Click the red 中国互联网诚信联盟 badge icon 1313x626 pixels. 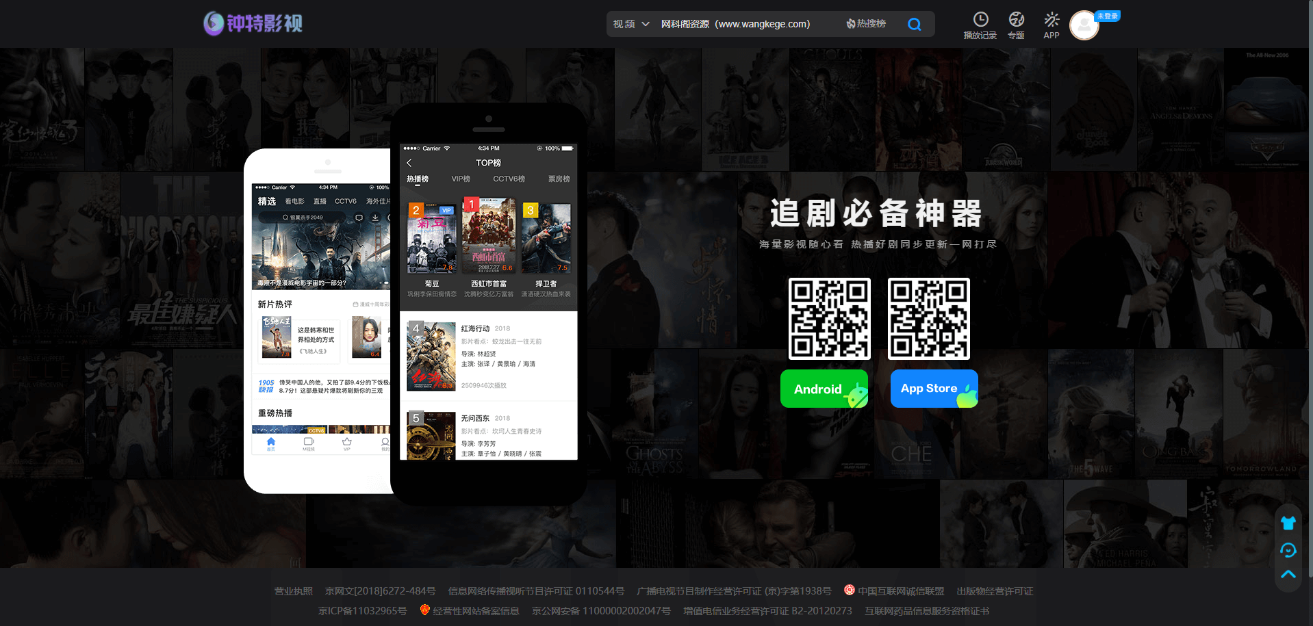[x=850, y=590]
